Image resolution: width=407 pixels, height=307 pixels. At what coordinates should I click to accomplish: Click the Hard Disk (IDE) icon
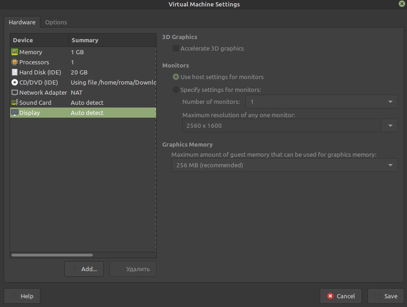click(x=15, y=72)
